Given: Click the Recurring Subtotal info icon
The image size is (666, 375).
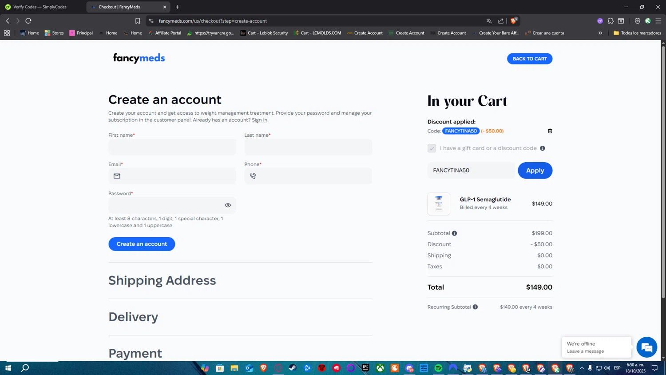Looking at the screenshot, I should (475, 307).
